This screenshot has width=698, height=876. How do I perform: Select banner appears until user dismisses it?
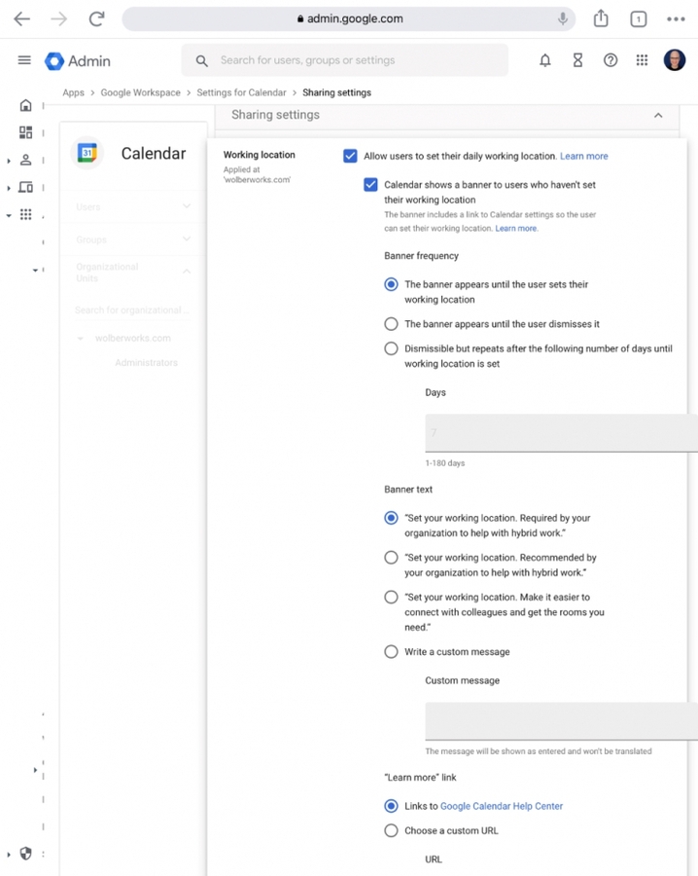(391, 324)
